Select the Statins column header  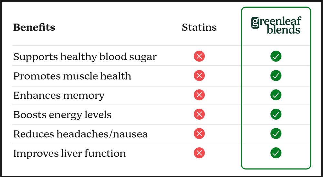click(x=199, y=27)
